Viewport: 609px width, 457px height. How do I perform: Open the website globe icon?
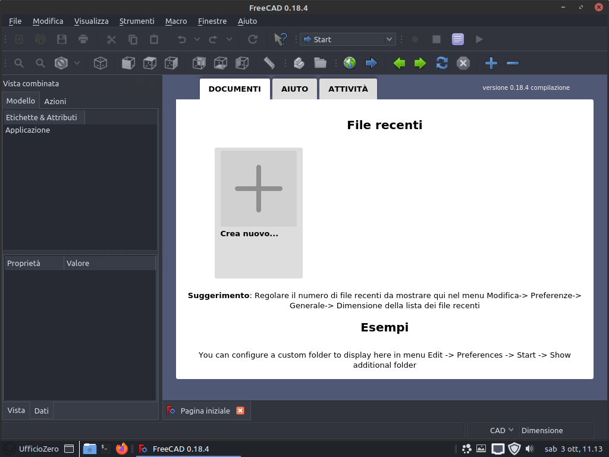point(350,63)
